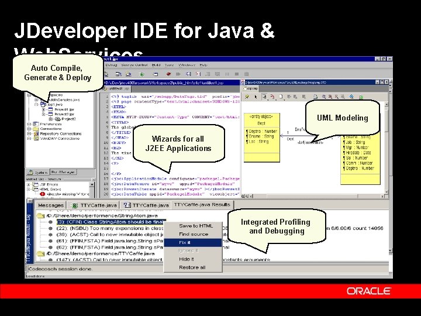Expand the WebDAV Connections node
Viewport: 421px width, 316px height.
point(29,138)
